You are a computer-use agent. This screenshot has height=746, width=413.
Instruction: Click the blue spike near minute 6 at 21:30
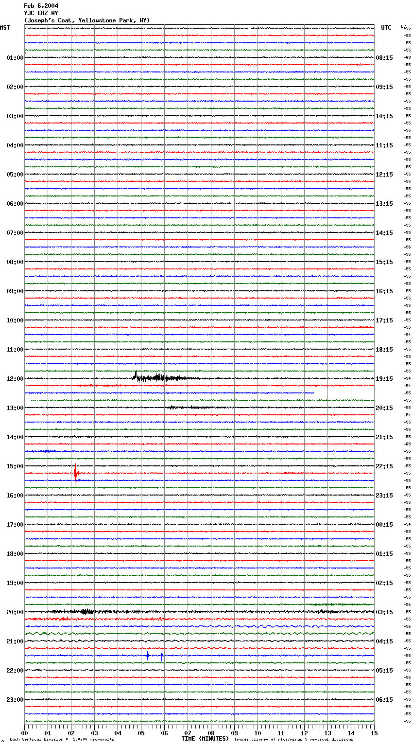pyautogui.click(x=162, y=655)
